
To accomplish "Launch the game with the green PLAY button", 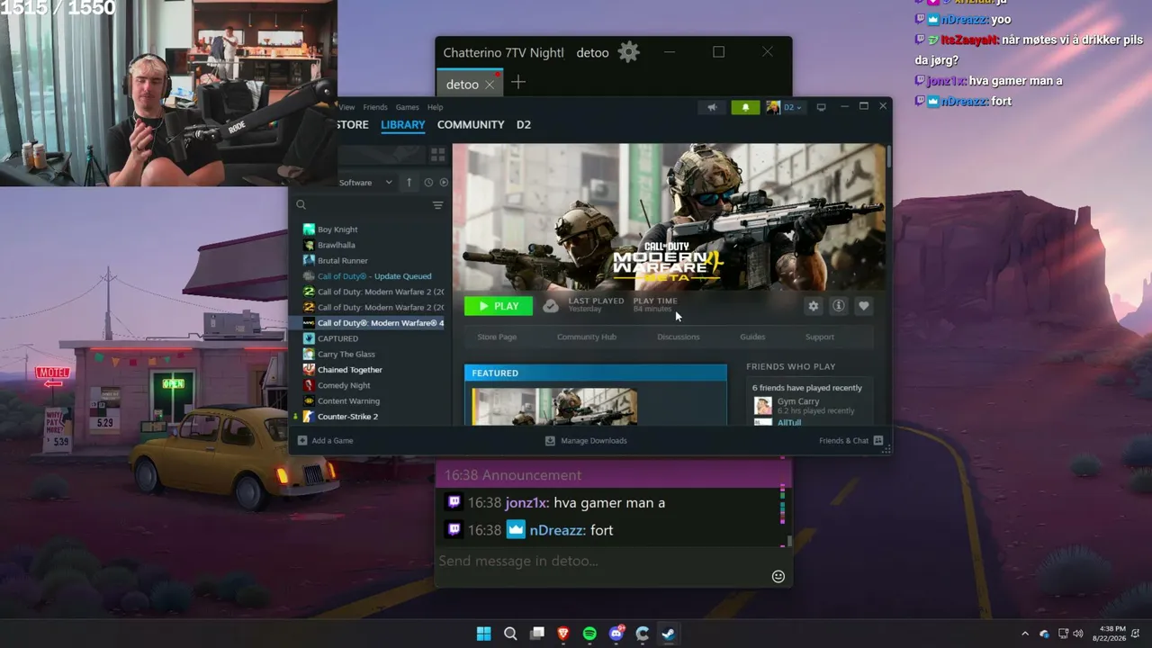I will tap(499, 306).
